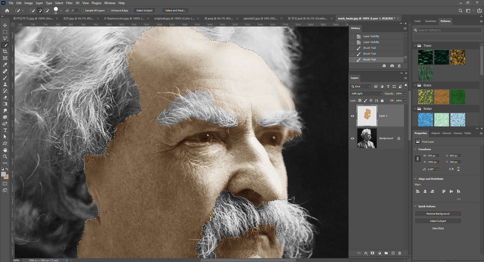This screenshot has height=262, width=484.
Task: Select the Type tool
Action: point(5,130)
